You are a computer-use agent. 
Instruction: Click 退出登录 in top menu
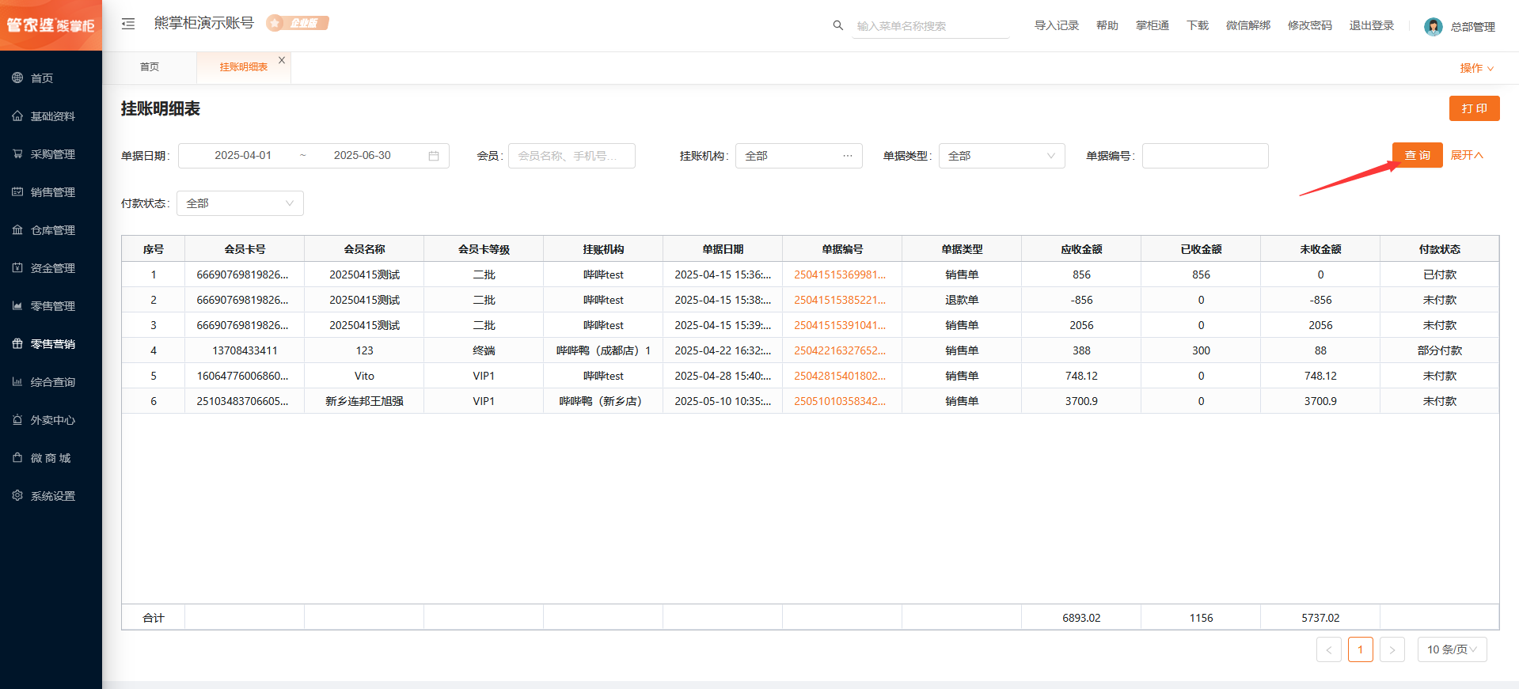pos(1372,25)
